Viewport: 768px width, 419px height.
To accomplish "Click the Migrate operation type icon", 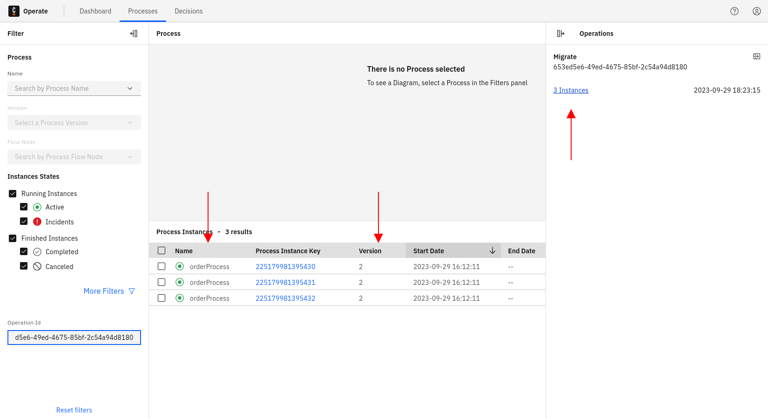I will click(x=757, y=56).
